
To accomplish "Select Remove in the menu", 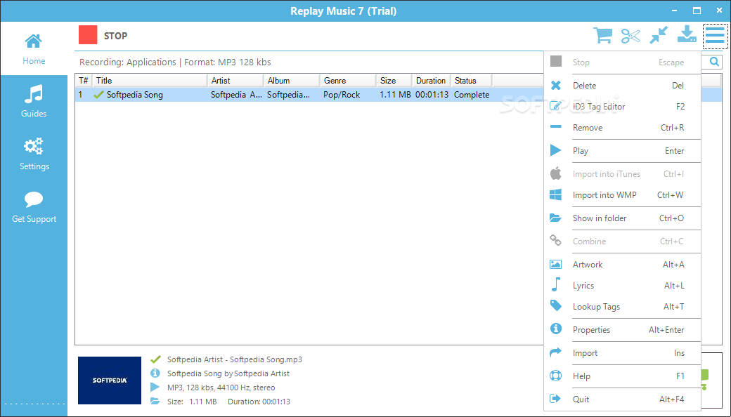I will coord(622,128).
